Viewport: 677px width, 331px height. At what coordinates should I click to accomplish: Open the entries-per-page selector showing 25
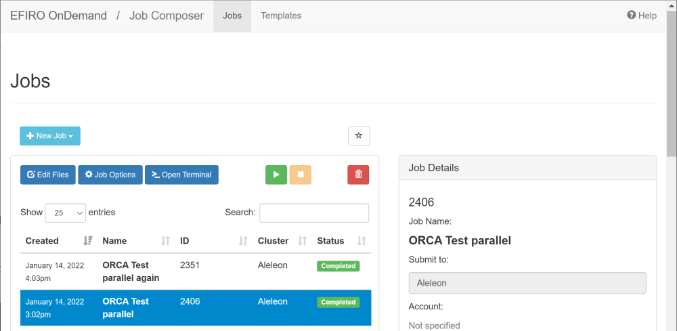click(66, 213)
